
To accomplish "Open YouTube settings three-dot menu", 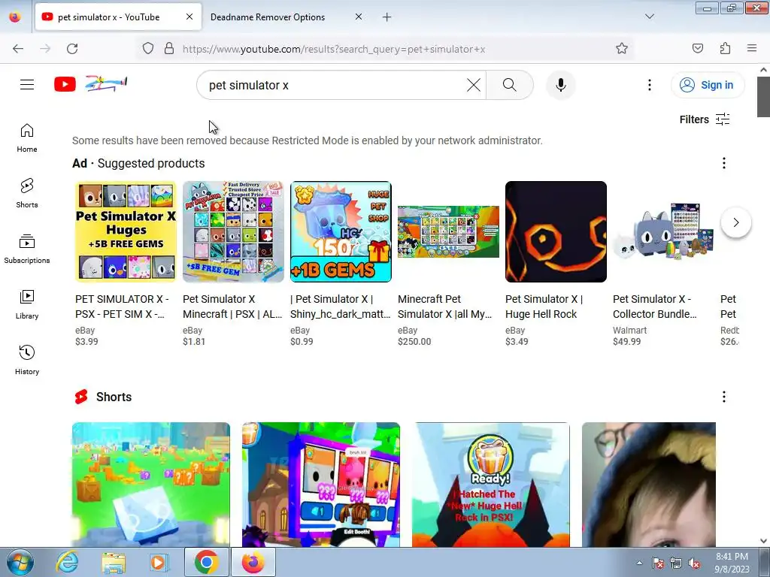I will pos(649,85).
